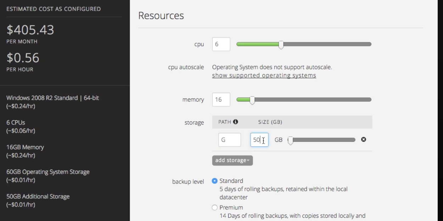Click the memory amount input field
443x221 pixels.
click(x=221, y=100)
